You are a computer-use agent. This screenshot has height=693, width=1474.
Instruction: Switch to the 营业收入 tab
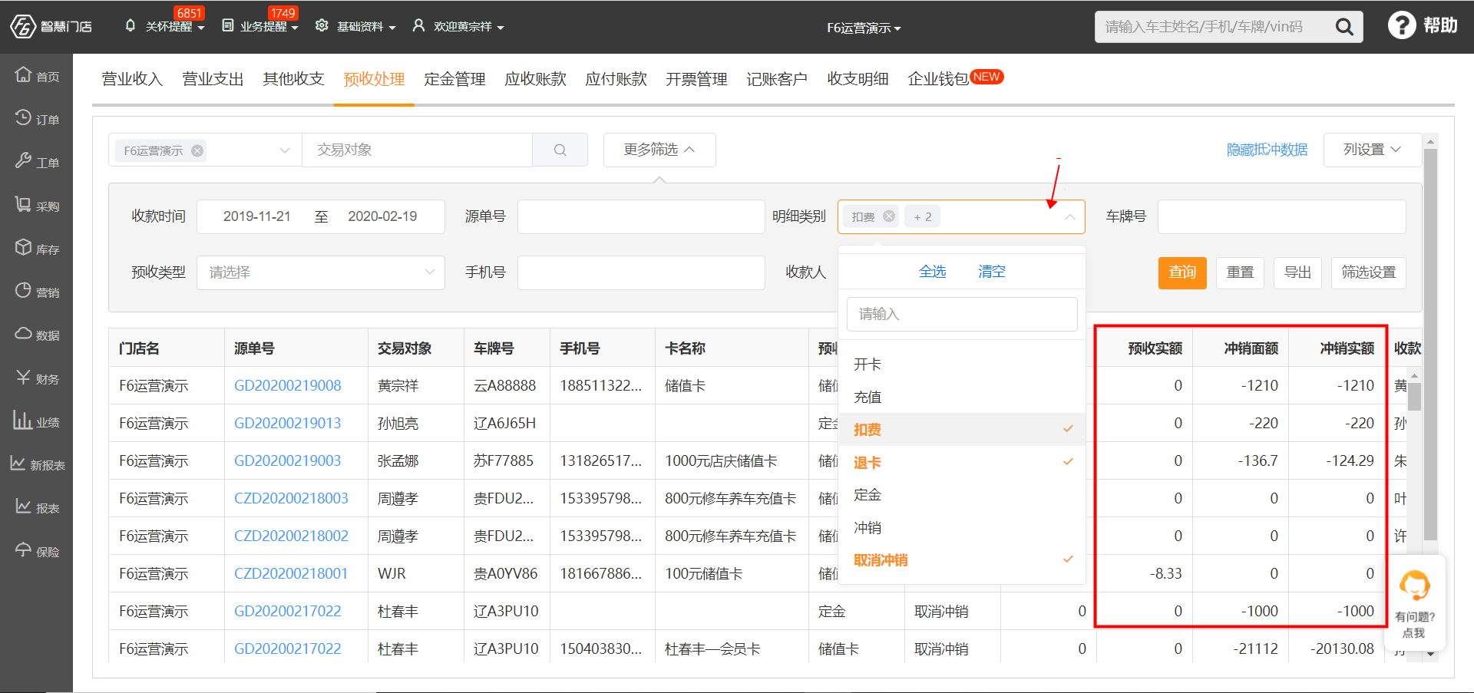[132, 79]
